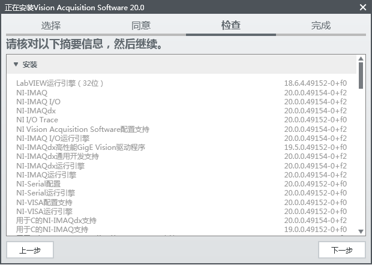Open the 完成 step tab
Viewport: 372px width, 265px height.
pos(321,25)
